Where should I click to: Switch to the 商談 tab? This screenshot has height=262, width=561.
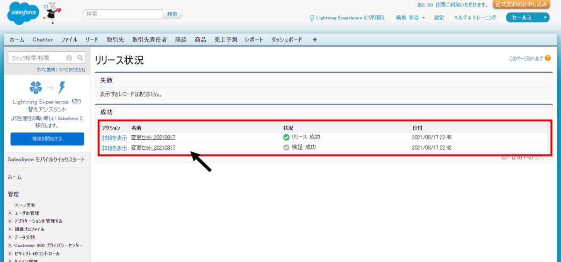click(181, 40)
